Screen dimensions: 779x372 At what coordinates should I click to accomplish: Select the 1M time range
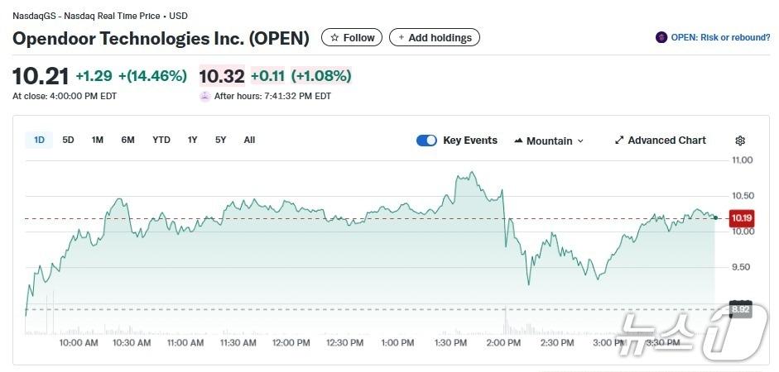click(98, 140)
